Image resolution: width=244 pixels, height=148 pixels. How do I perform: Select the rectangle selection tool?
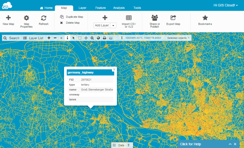pyautogui.click(x=80, y=38)
